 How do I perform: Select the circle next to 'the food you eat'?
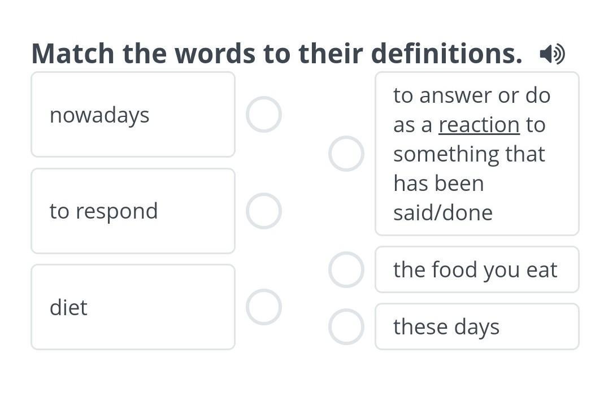pos(346,269)
